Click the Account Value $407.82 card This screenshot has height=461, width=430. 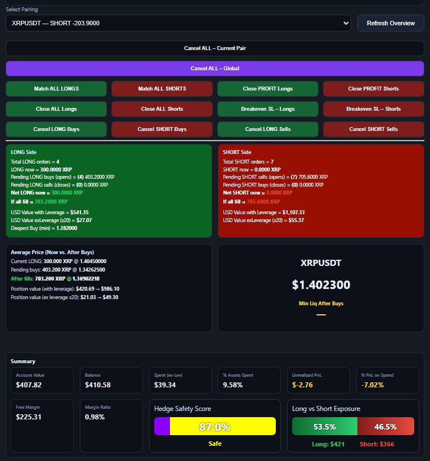pos(42,380)
